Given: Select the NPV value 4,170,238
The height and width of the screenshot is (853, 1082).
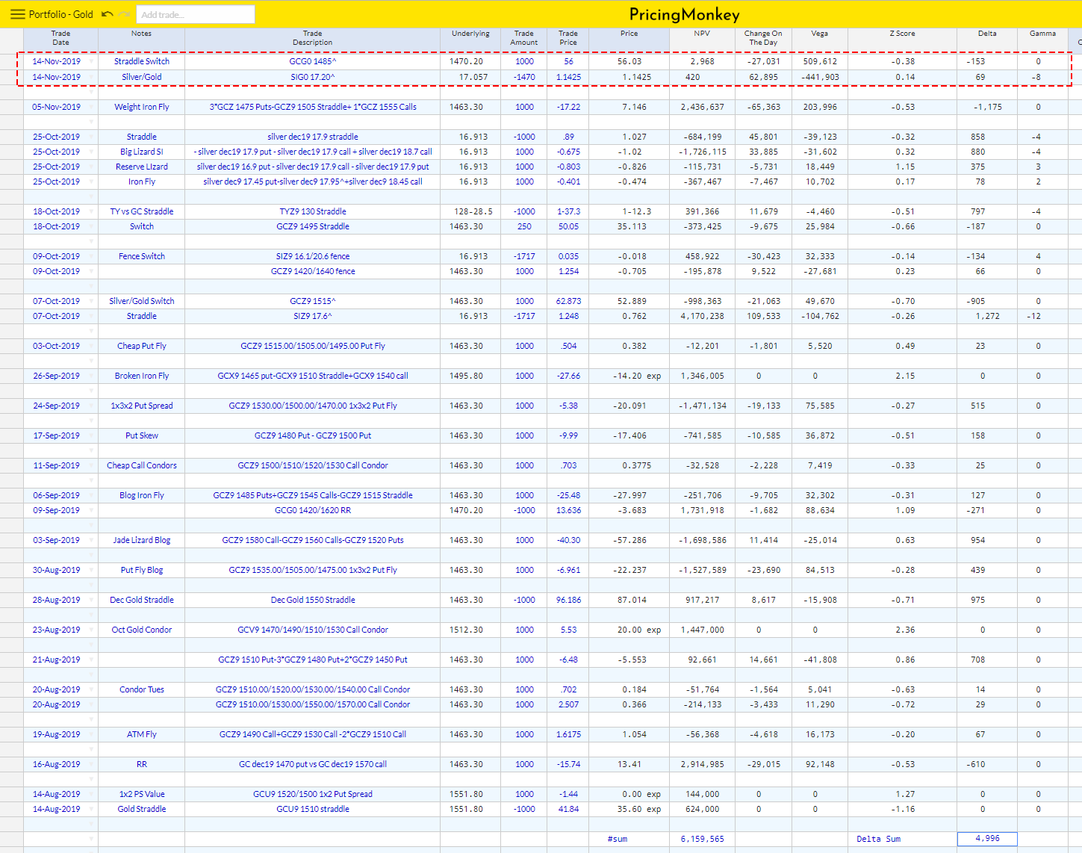Looking at the screenshot, I should click(x=702, y=316).
